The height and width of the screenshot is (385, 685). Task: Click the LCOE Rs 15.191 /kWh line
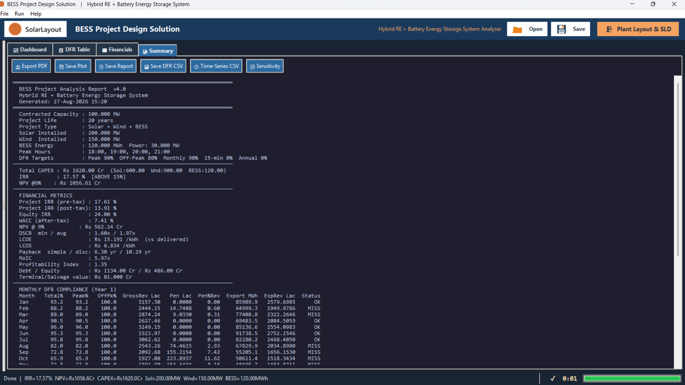tap(104, 239)
